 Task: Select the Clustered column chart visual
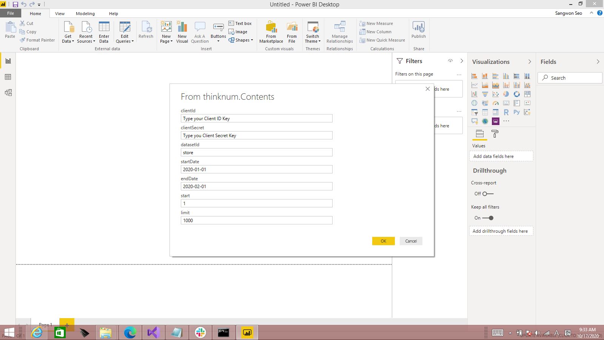point(506,76)
